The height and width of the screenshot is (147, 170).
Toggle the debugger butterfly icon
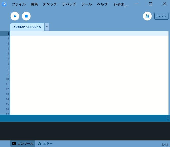[x=147, y=16]
